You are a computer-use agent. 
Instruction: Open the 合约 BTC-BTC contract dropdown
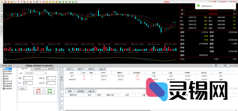pos(35,73)
